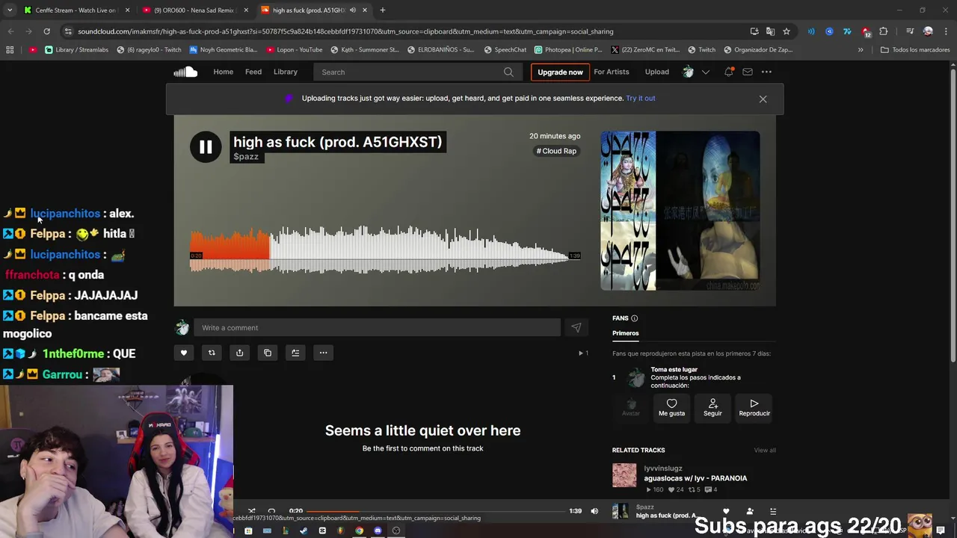Open the $pazz artist name under the title
This screenshot has height=538, width=957.
tap(246, 157)
